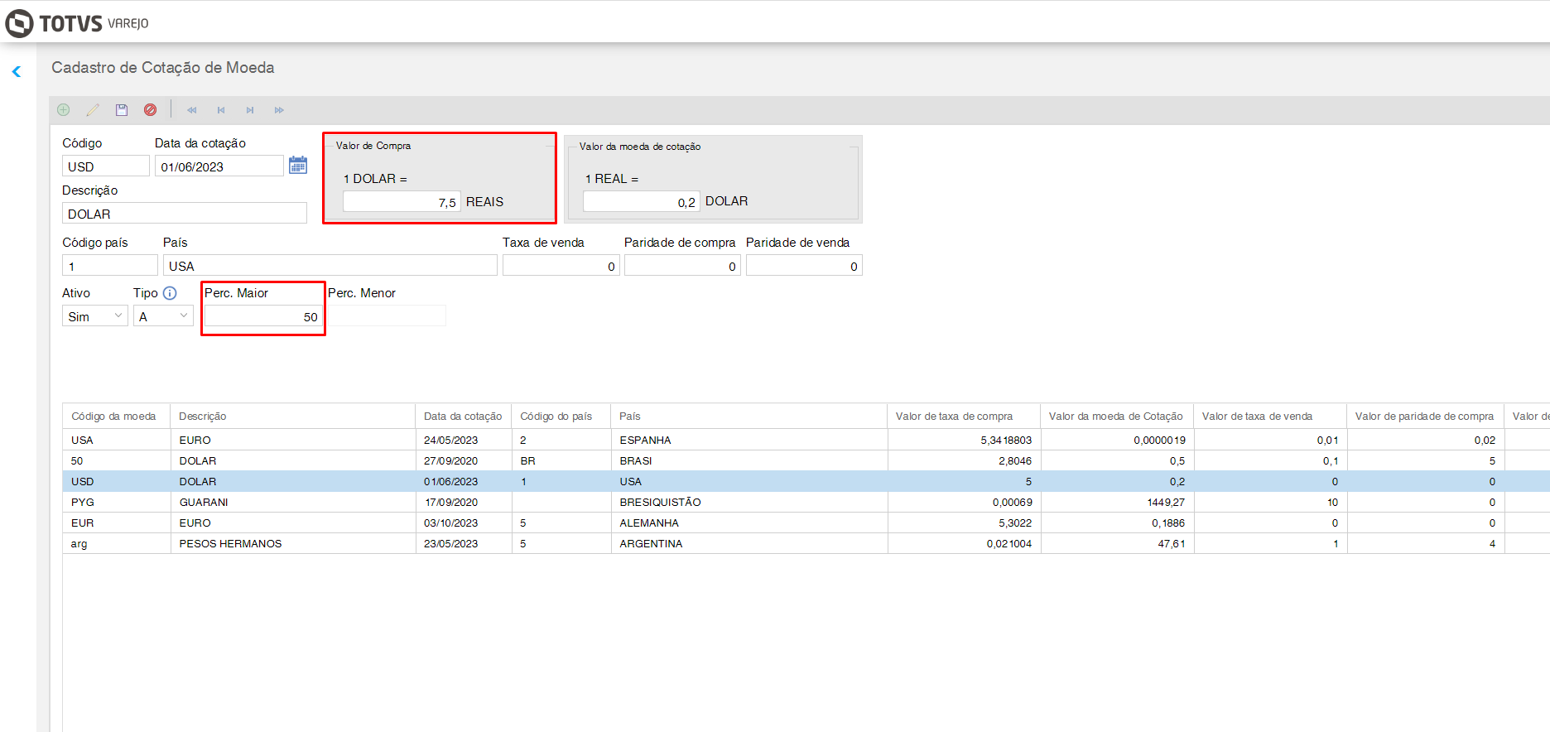Click the ESPANHA country cell
This screenshot has height=732, width=1550.
749,440
